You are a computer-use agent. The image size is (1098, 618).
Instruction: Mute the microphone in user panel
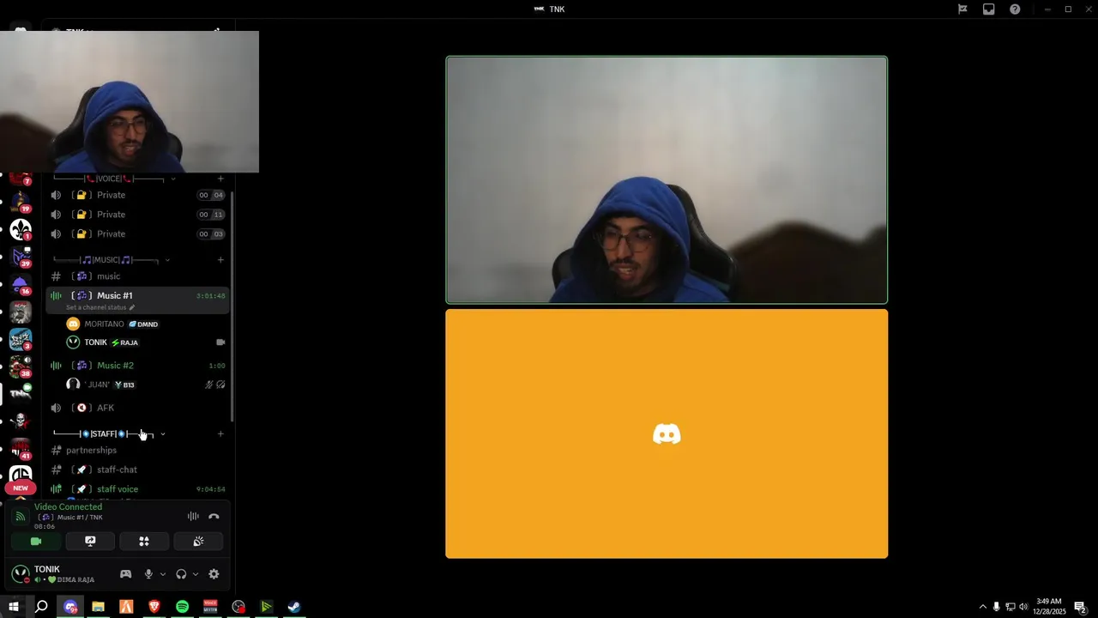[148, 574]
